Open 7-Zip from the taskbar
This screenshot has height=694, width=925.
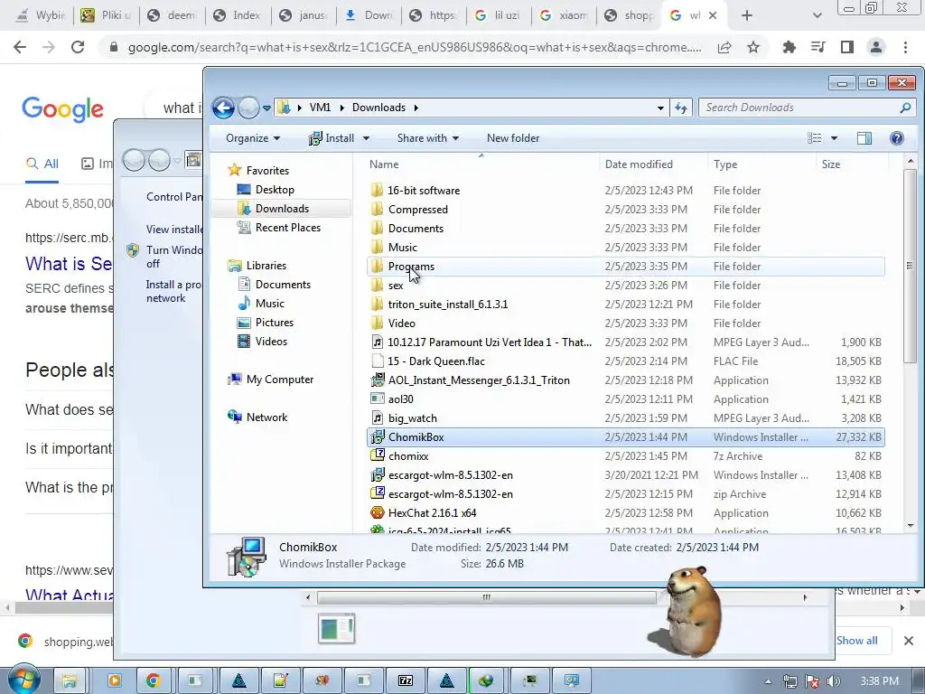click(406, 680)
